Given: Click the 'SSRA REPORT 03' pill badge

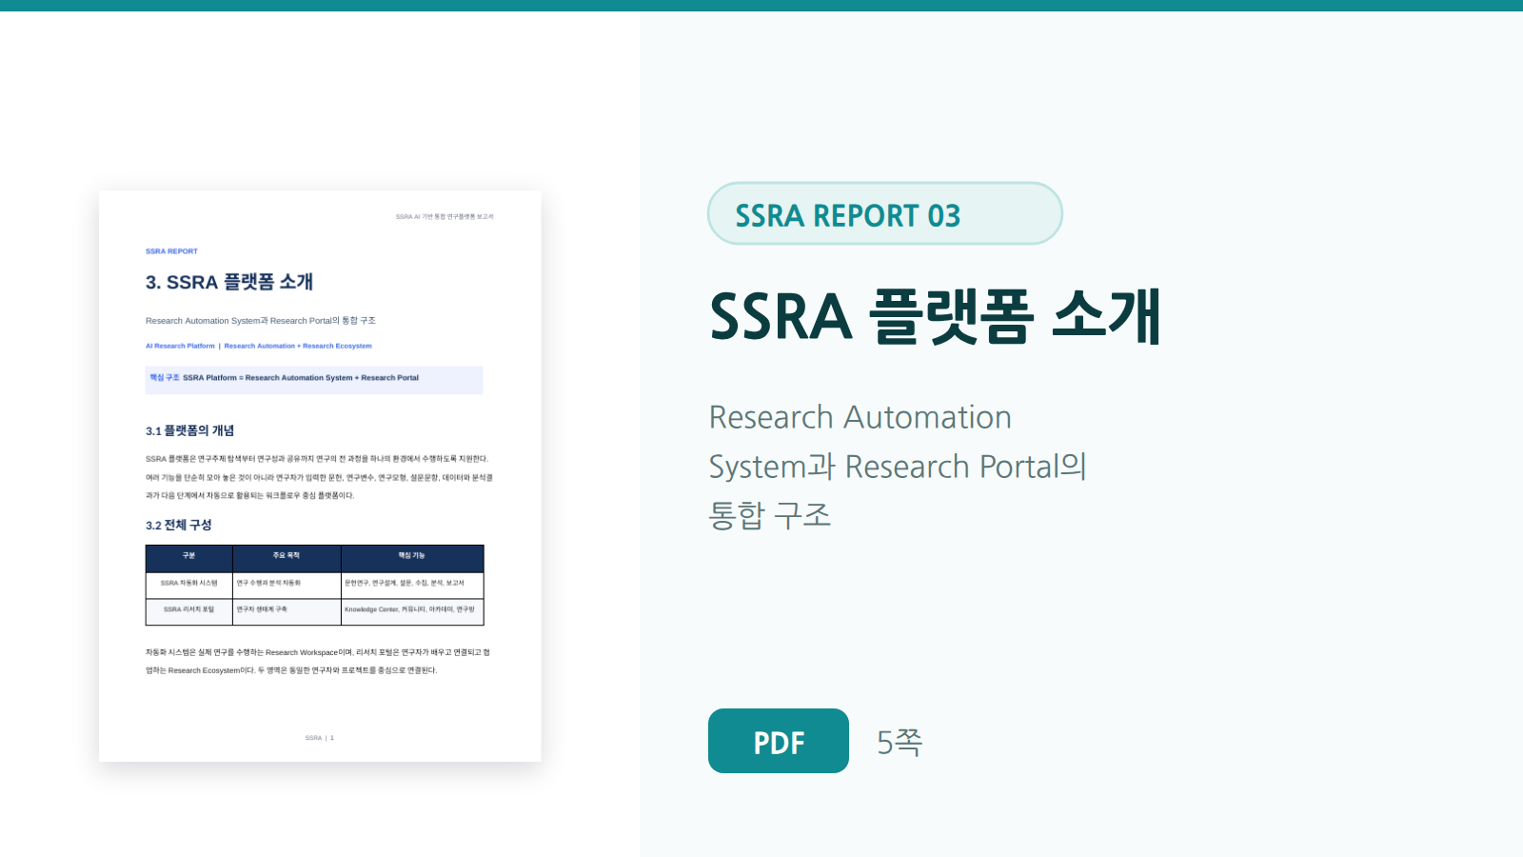Looking at the screenshot, I should (x=885, y=213).
